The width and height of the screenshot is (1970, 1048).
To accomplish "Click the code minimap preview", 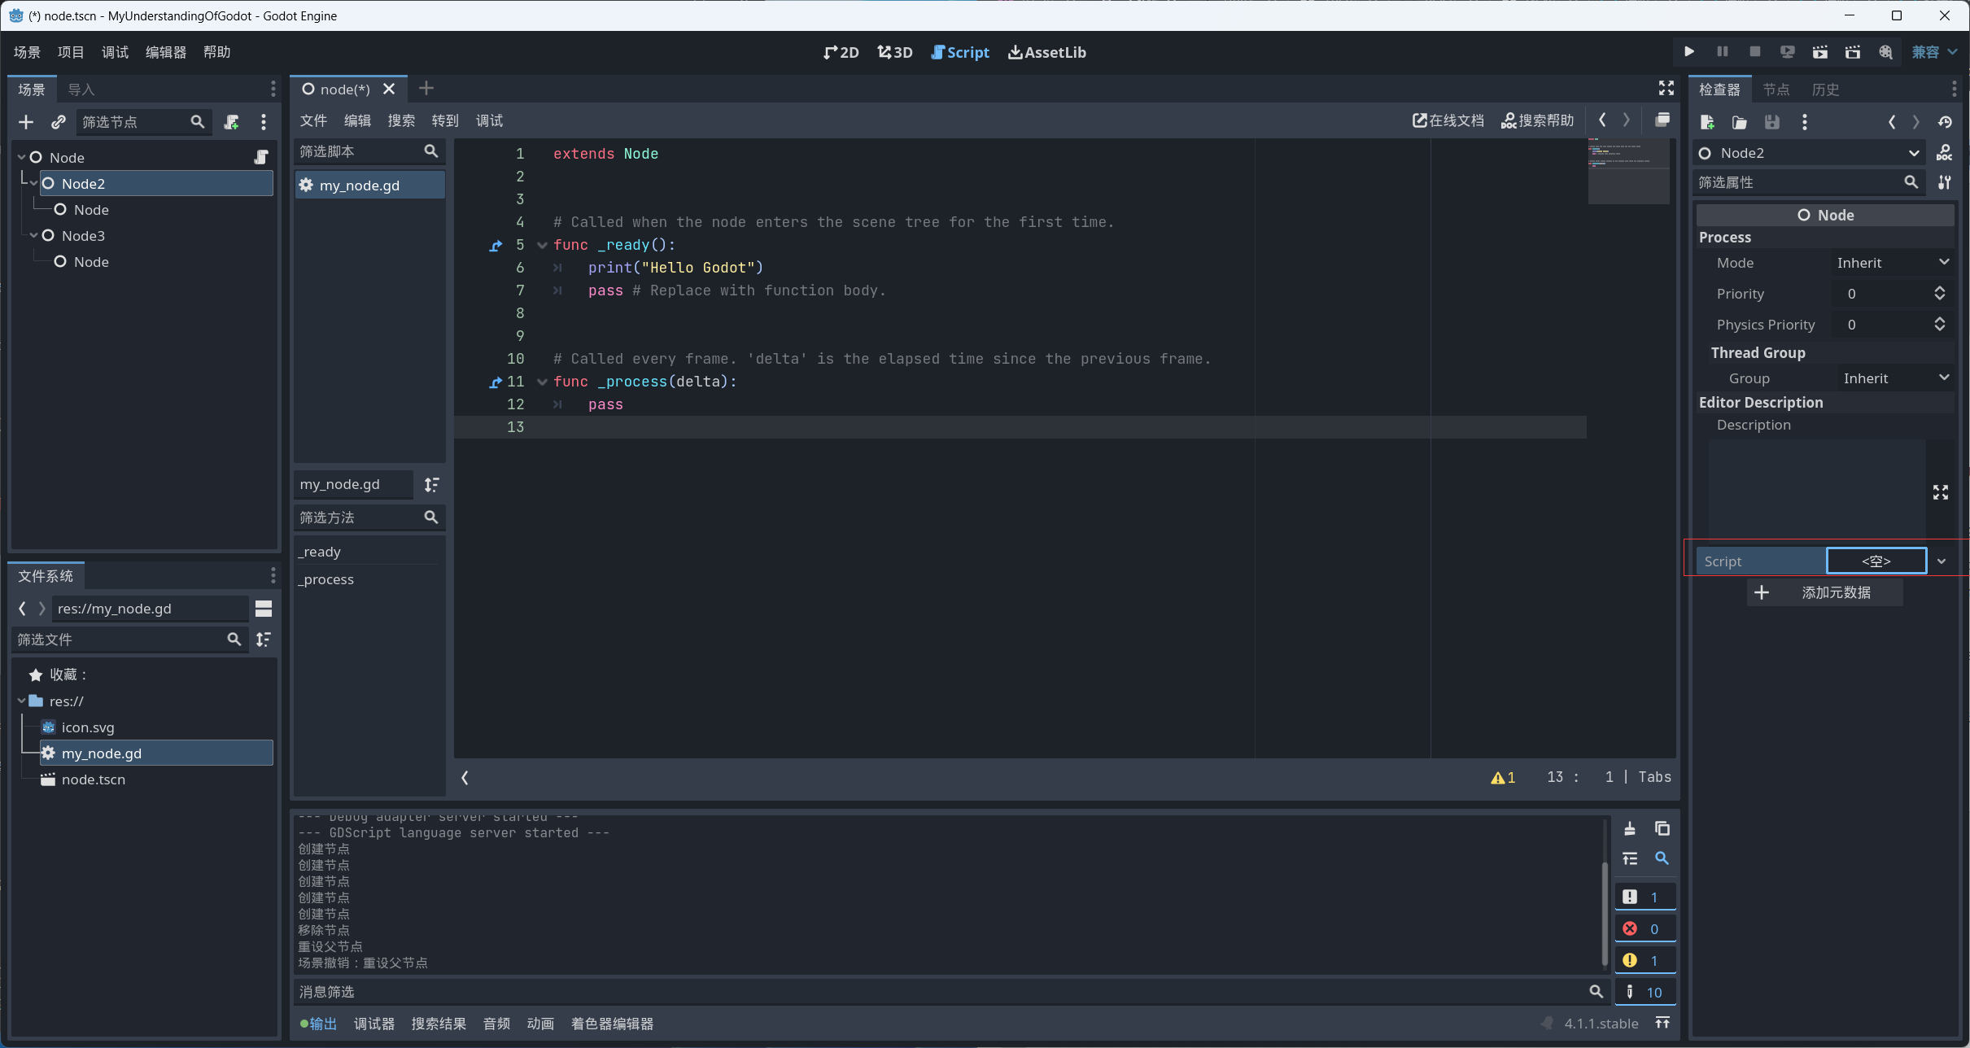I will [1628, 171].
